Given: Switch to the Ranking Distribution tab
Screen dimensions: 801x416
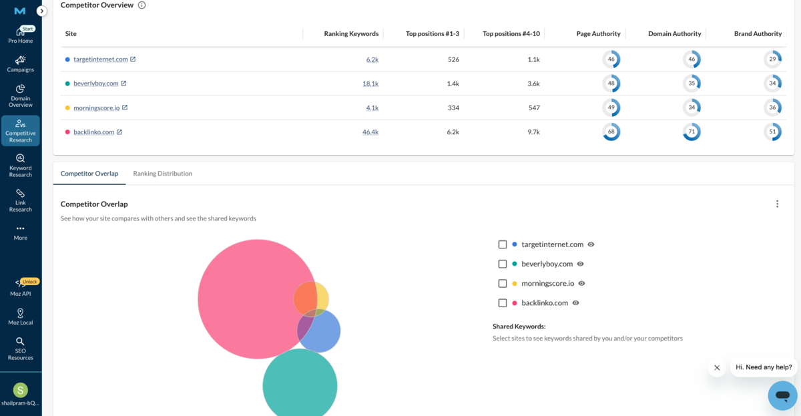Looking at the screenshot, I should pos(163,174).
